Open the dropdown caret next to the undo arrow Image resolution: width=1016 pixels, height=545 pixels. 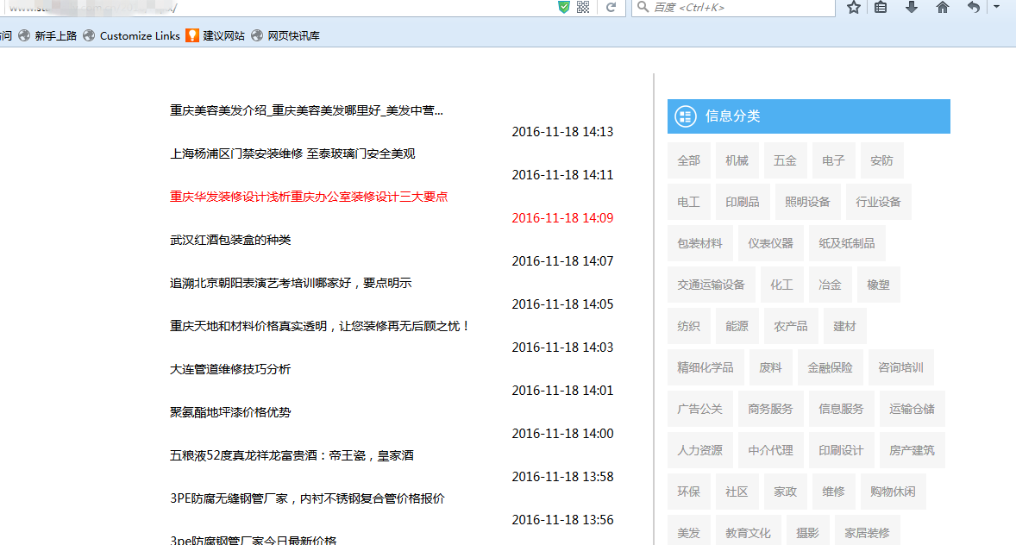(996, 8)
